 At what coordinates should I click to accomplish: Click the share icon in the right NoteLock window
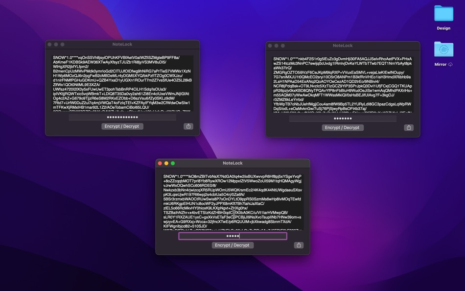(409, 127)
